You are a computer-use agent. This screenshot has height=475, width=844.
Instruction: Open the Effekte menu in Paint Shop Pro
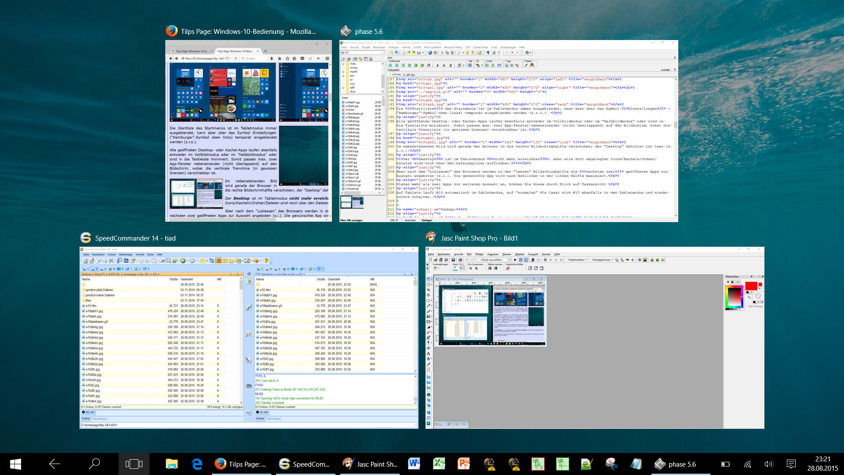point(479,254)
